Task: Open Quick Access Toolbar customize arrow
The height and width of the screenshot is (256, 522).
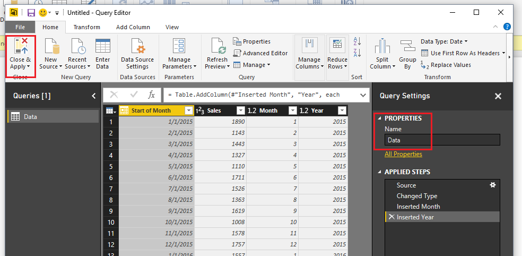Action: 57,13
